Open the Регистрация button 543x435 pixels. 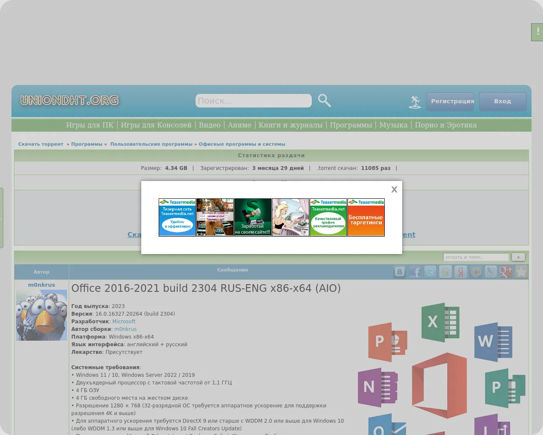[450, 102]
